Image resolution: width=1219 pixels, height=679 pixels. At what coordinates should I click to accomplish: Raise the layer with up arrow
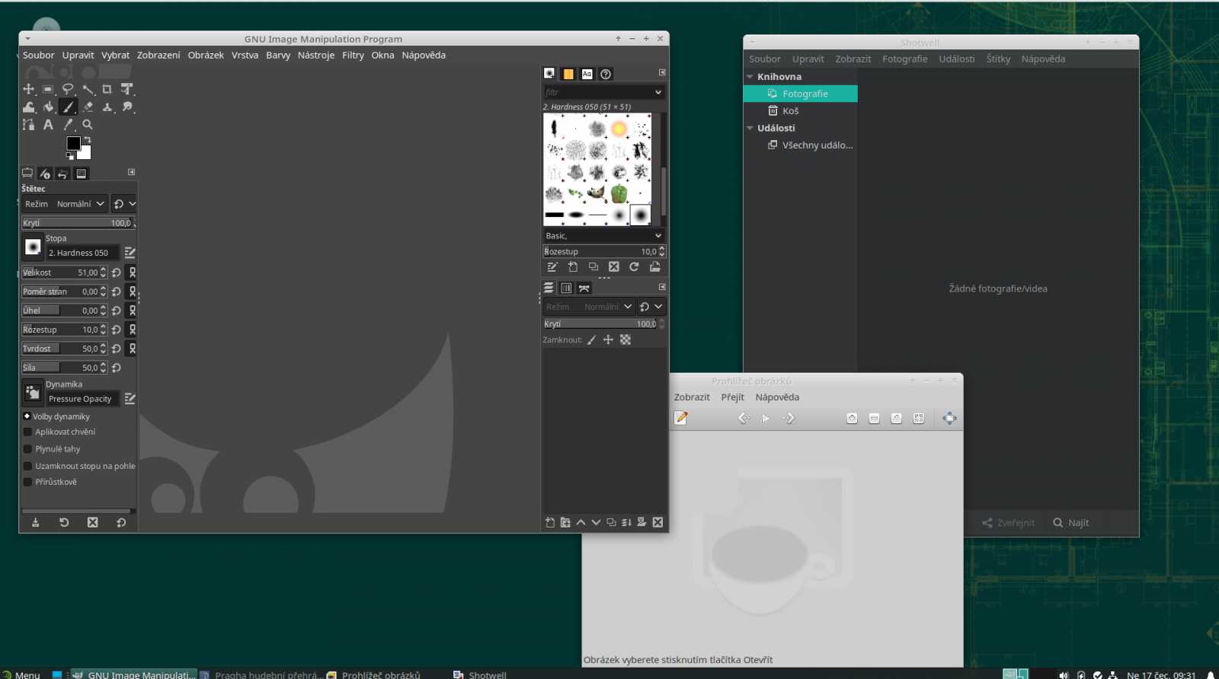point(581,522)
